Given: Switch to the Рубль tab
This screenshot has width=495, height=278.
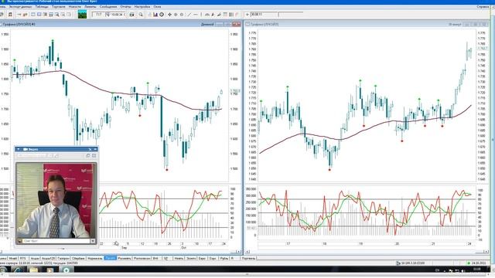Looking at the screenshot, I should (x=224, y=258).
